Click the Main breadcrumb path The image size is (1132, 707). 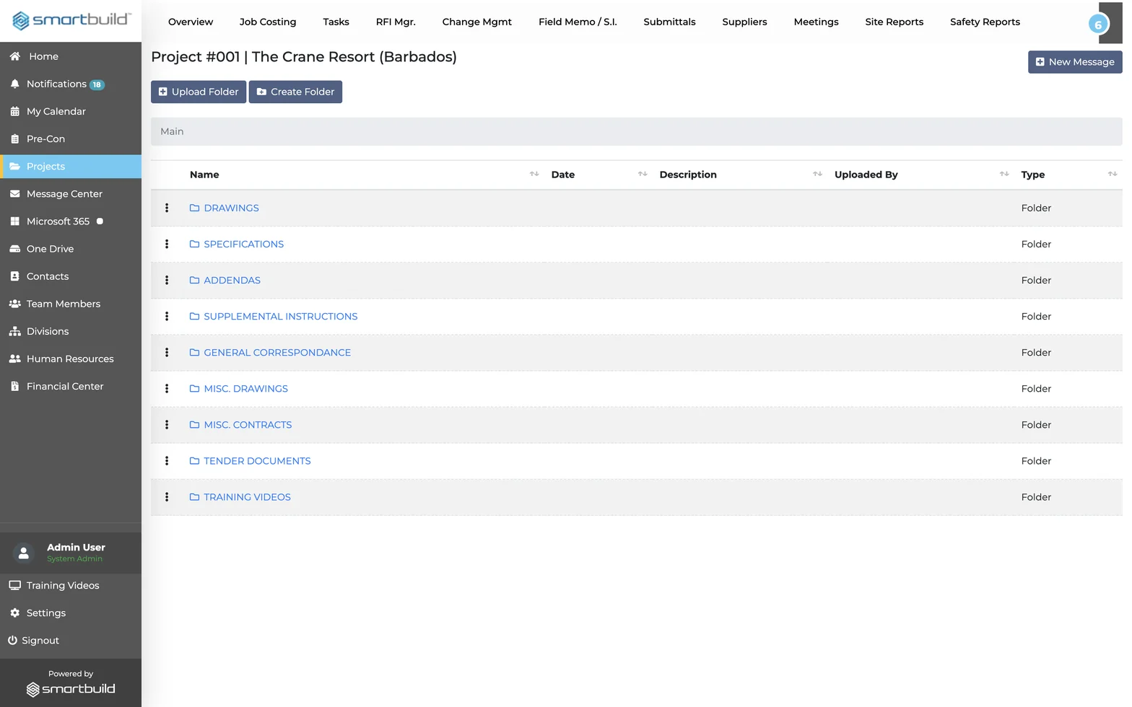172,131
